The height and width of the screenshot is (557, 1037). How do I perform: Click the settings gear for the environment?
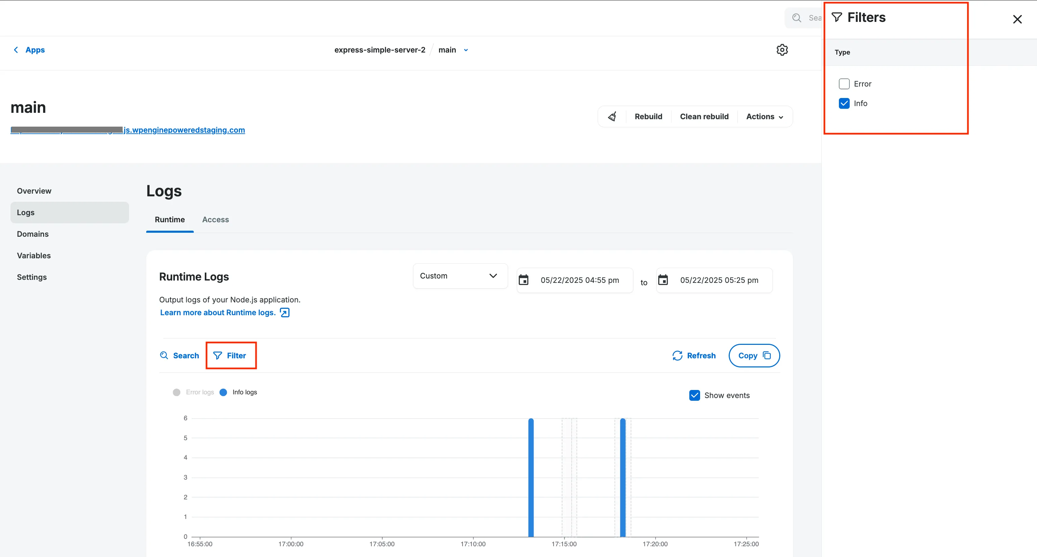pos(782,50)
